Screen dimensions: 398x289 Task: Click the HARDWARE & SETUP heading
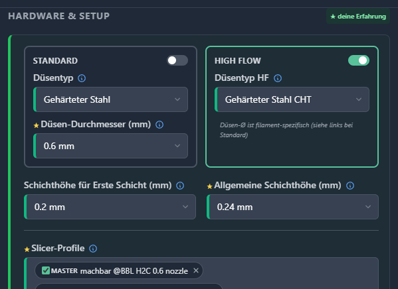tap(59, 16)
